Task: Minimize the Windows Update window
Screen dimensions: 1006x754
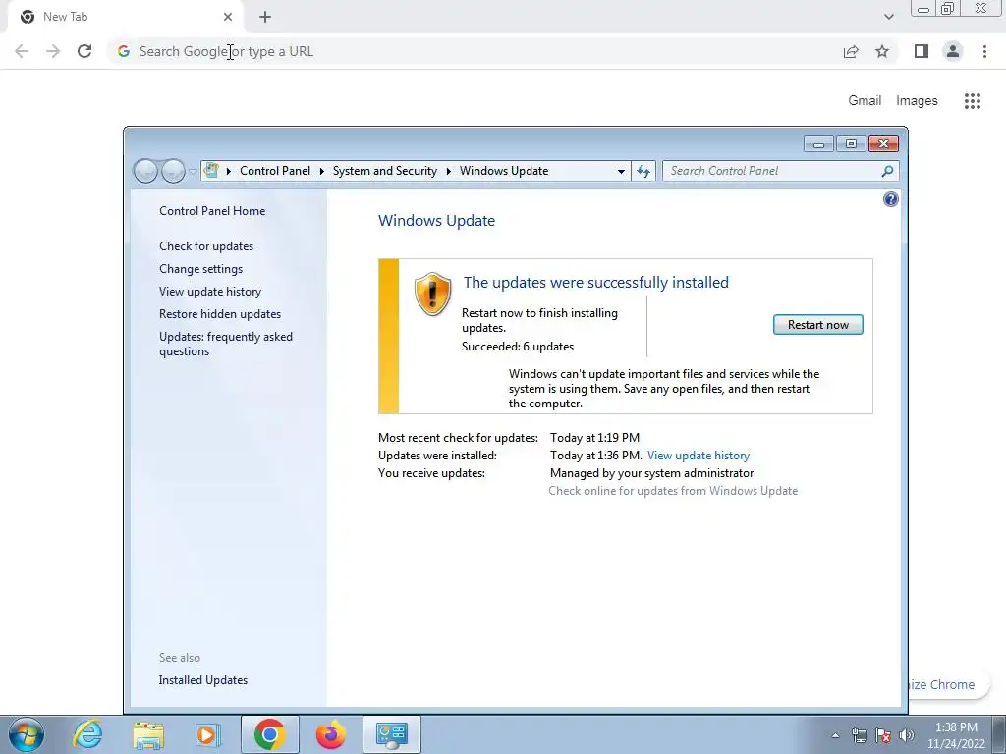Action: (x=818, y=144)
